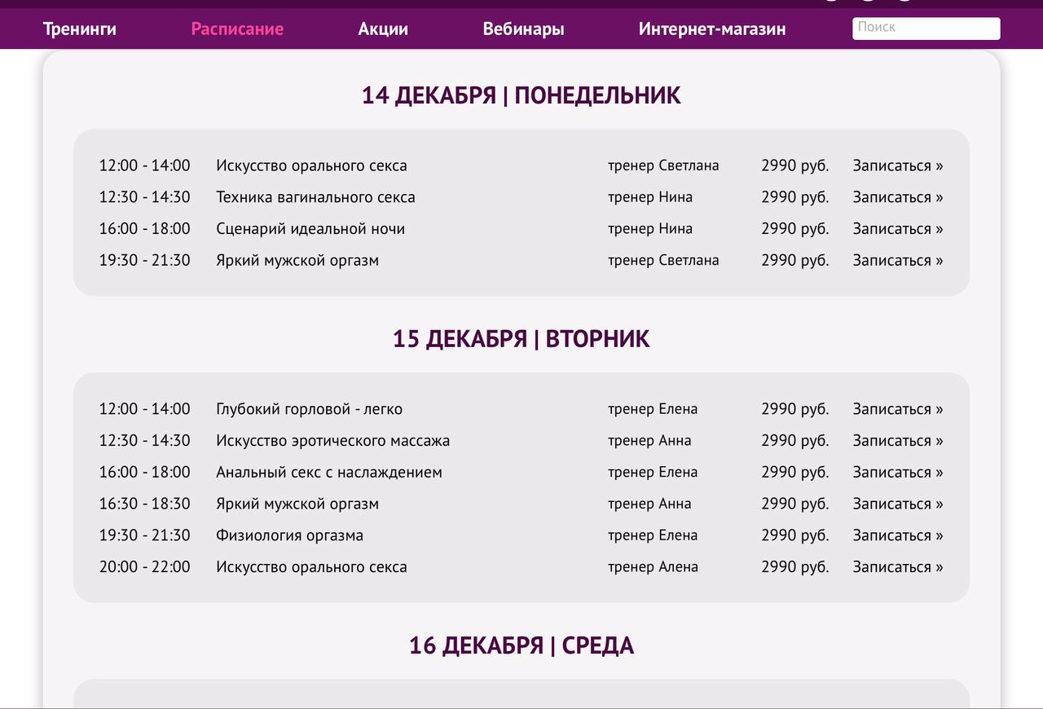The width and height of the screenshot is (1043, 709).
Task: Click Записаться for Искусство эротического массажа
Action: 898,441
